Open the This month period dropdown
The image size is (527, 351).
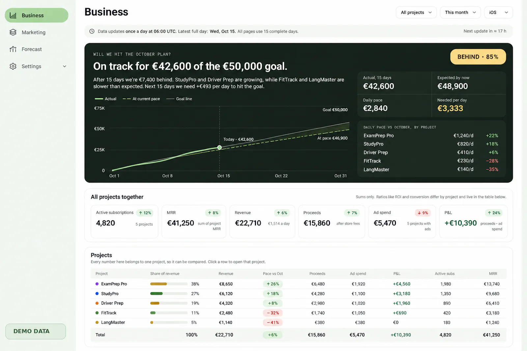460,13
